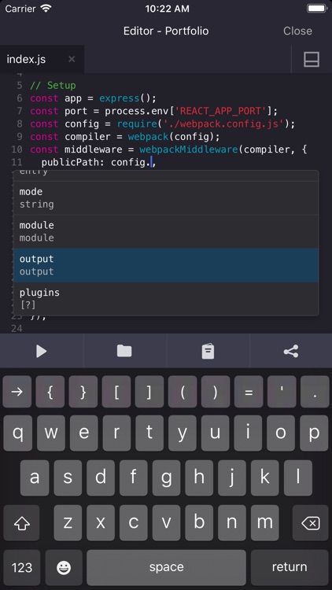Screen dimensions: 332x590
Task: Insert an opening curly brace key
Action: tap(50, 392)
